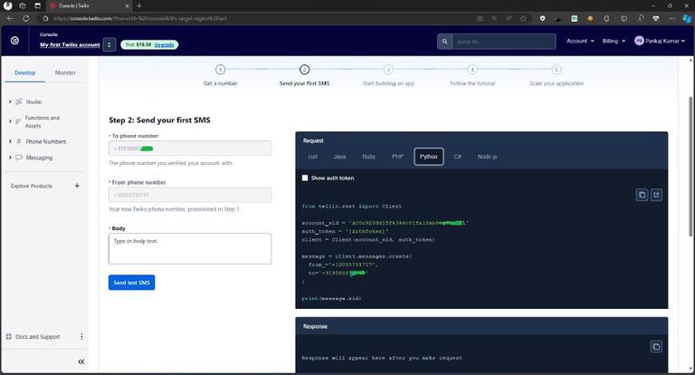Click the From phone number field
This screenshot has height=375, width=695.
click(x=190, y=195)
